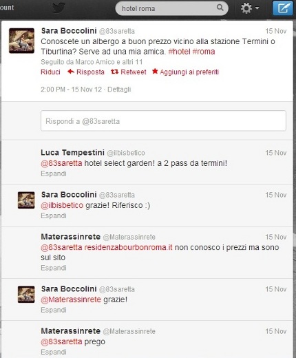Retweet Sara Boccolini's tweet
Screen dimensions: 296x358
(x=129, y=72)
